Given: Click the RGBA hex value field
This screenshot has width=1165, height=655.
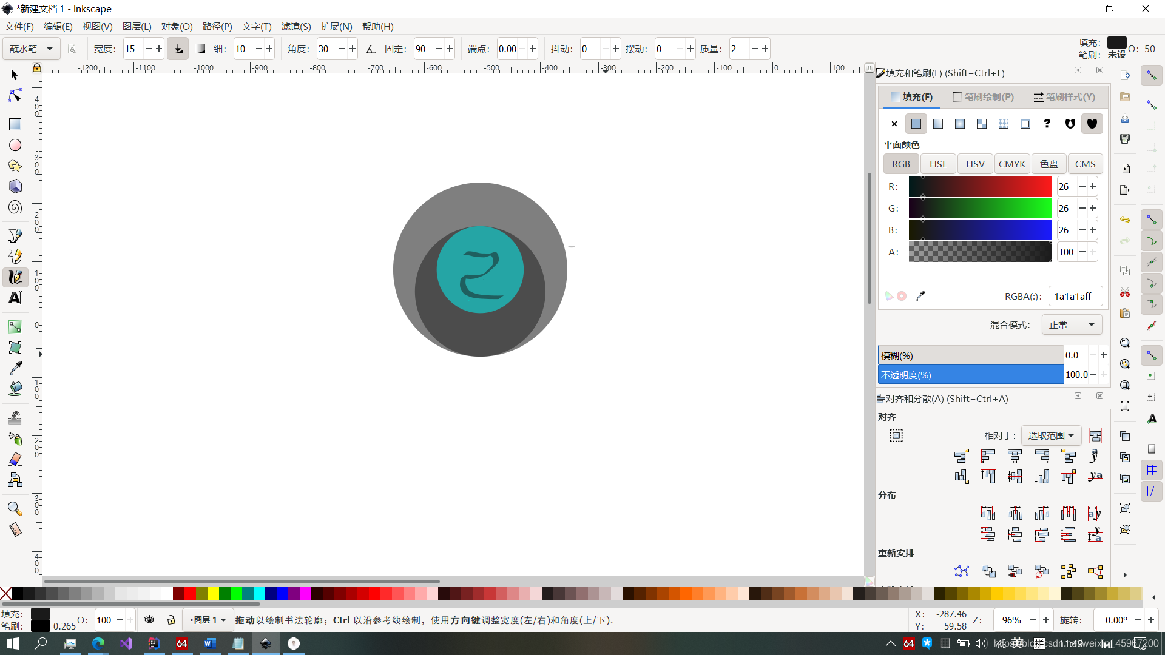Looking at the screenshot, I should (x=1075, y=296).
